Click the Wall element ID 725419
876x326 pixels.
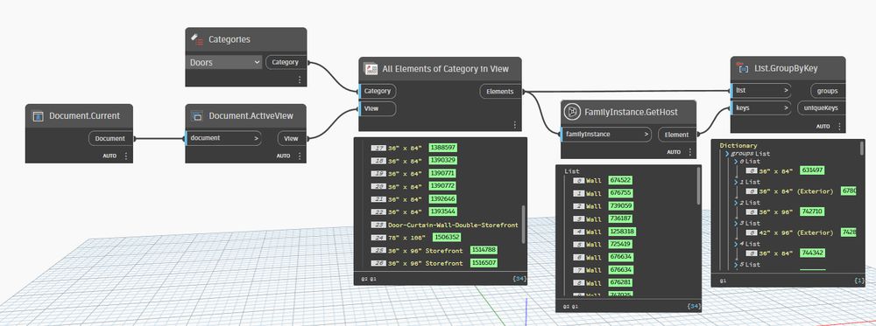tap(620, 244)
